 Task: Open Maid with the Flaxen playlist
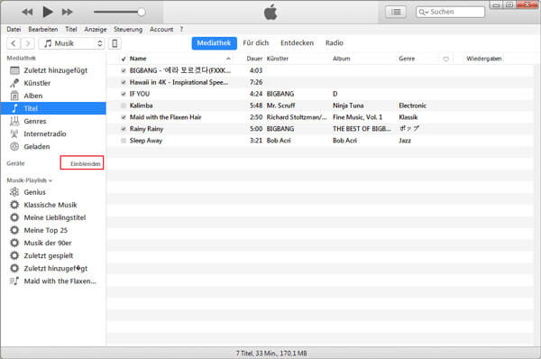coord(53,281)
